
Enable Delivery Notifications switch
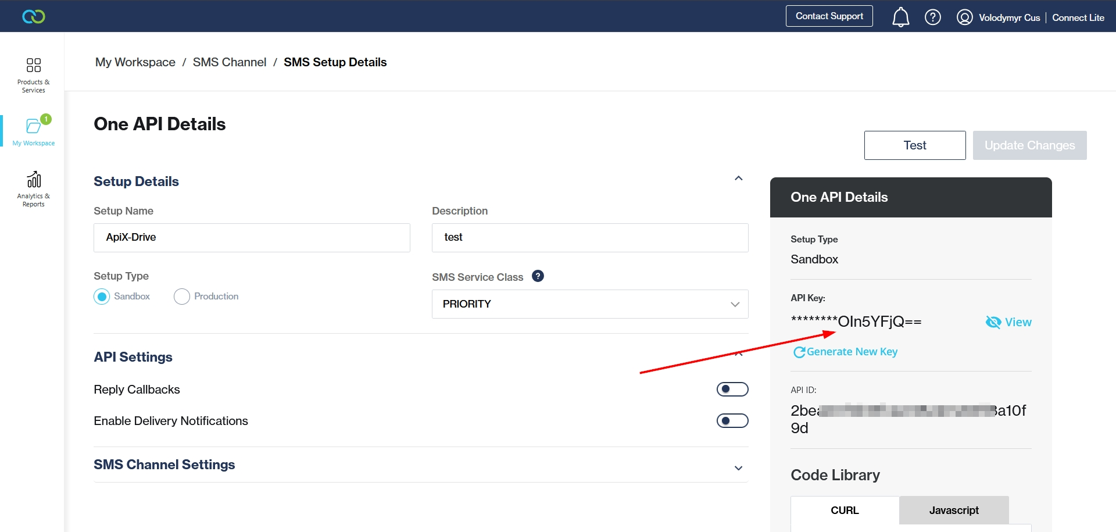click(x=732, y=420)
